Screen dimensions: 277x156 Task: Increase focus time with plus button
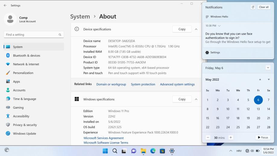231,138
